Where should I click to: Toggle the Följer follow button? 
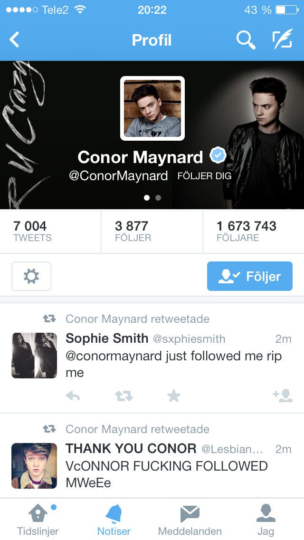(x=249, y=276)
